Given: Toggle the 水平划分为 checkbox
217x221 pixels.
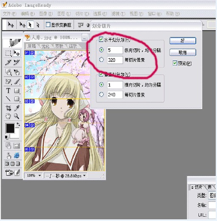Looking at the screenshot, I should point(101,39).
